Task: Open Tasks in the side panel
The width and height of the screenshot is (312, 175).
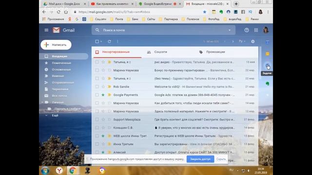Action: pos(268,66)
